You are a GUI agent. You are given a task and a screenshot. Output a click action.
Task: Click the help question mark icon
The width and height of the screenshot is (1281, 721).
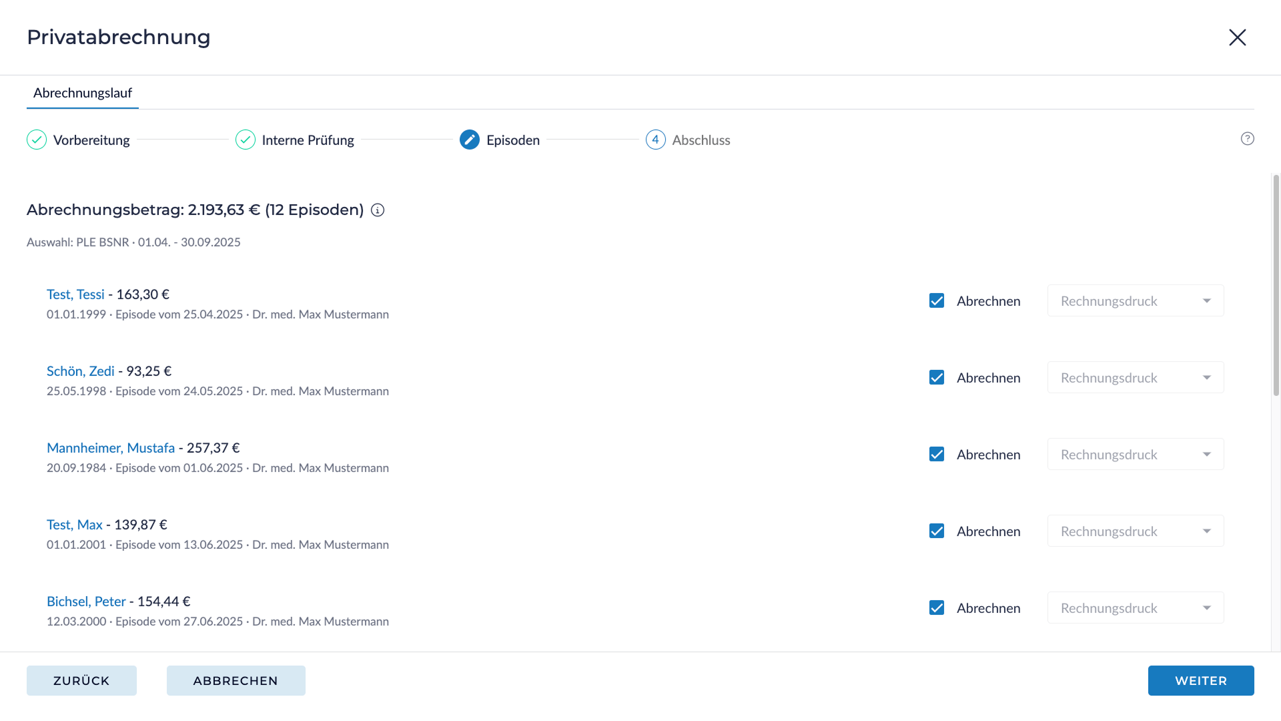coord(1247,139)
